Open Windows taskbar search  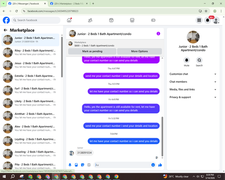pos(13,176)
